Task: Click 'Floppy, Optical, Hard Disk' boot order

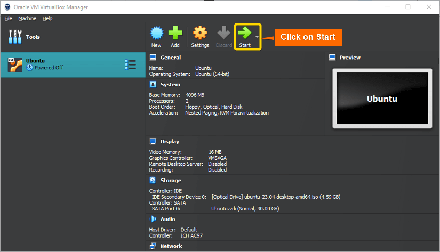Action: (213, 107)
